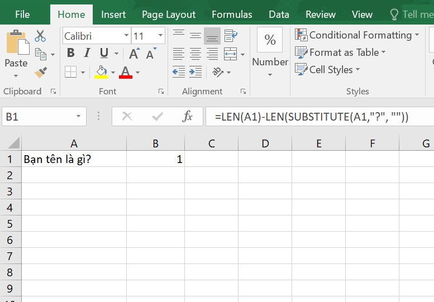
Task: Open Alignment dialog launcher
Action: pyautogui.click(x=244, y=92)
